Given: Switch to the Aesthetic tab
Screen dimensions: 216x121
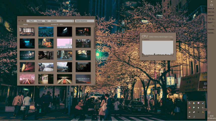Looking at the screenshot, I should tap(41, 24).
